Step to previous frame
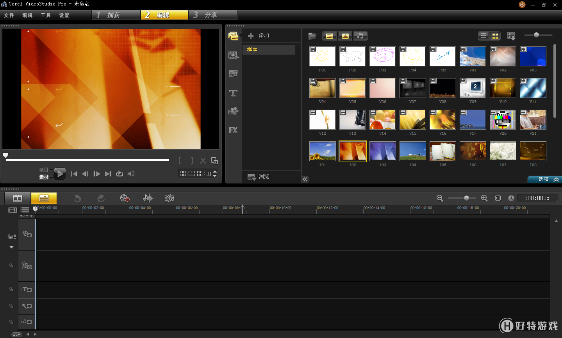The width and height of the screenshot is (562, 338). click(85, 174)
